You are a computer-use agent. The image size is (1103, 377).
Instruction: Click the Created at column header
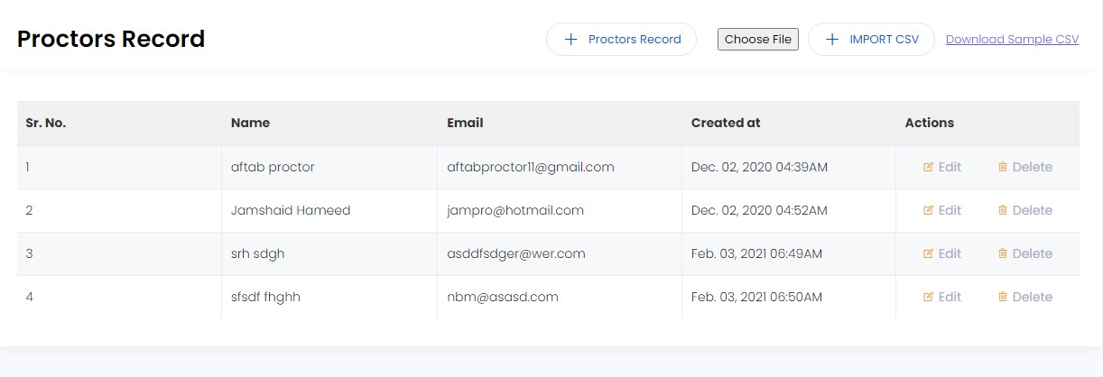click(725, 123)
